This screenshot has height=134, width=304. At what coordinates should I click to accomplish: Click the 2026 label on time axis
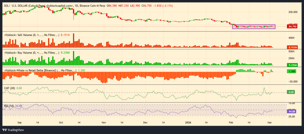tap(189, 122)
